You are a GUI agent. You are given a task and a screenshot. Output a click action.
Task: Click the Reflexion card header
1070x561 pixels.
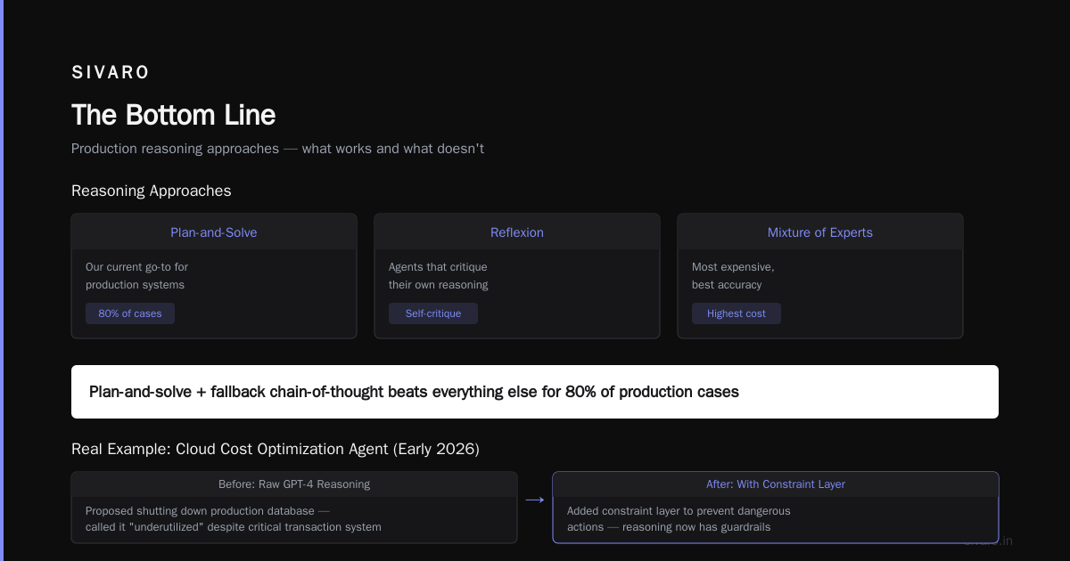coord(517,232)
